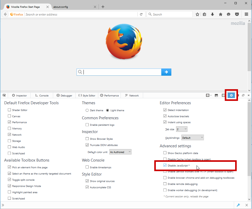Open the Keybindings Default dropdown

click(193, 138)
